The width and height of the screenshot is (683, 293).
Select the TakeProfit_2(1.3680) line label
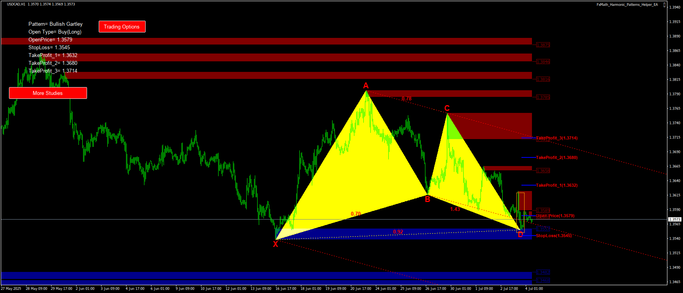(557, 157)
